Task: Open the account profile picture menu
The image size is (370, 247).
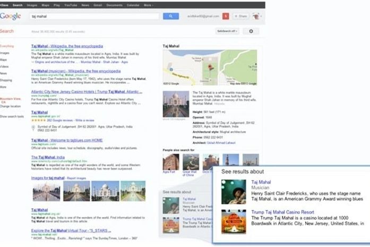Action: tap(257, 16)
